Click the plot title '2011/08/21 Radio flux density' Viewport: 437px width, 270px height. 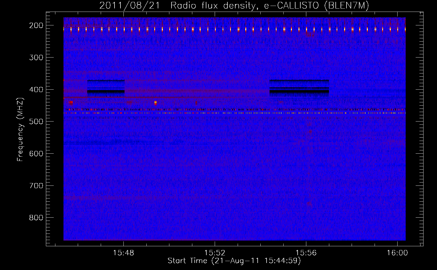point(234,5)
